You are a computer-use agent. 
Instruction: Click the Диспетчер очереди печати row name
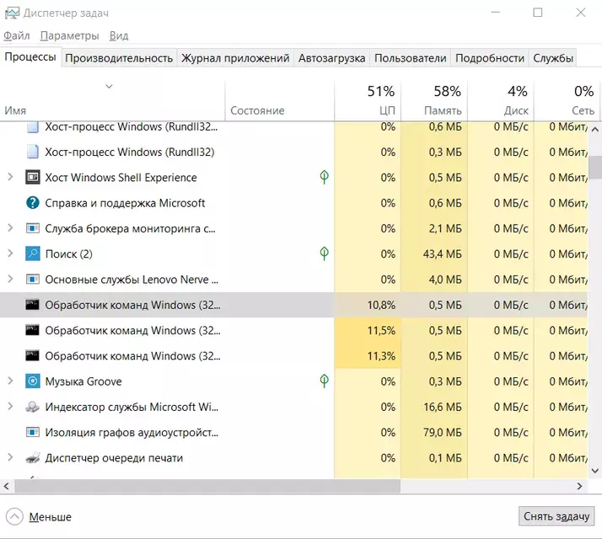(114, 457)
